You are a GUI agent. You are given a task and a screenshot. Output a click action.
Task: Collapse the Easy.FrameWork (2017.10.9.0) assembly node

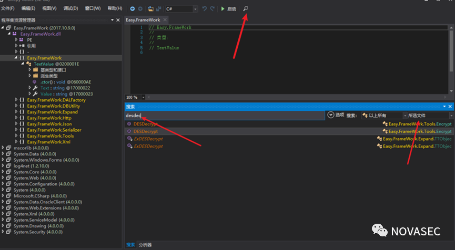[x=3, y=28]
